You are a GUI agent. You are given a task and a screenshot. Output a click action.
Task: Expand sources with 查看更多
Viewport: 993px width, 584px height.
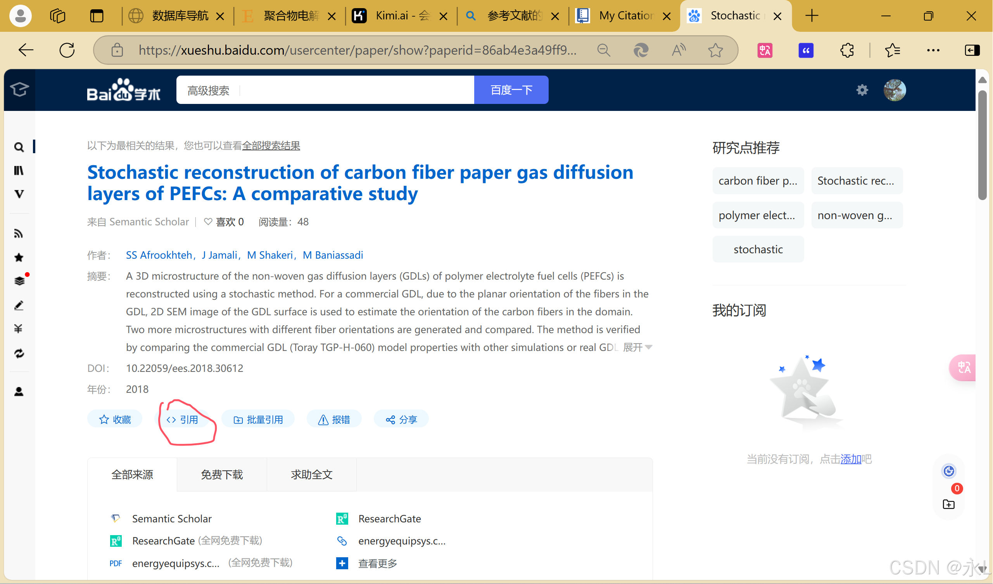tap(377, 563)
